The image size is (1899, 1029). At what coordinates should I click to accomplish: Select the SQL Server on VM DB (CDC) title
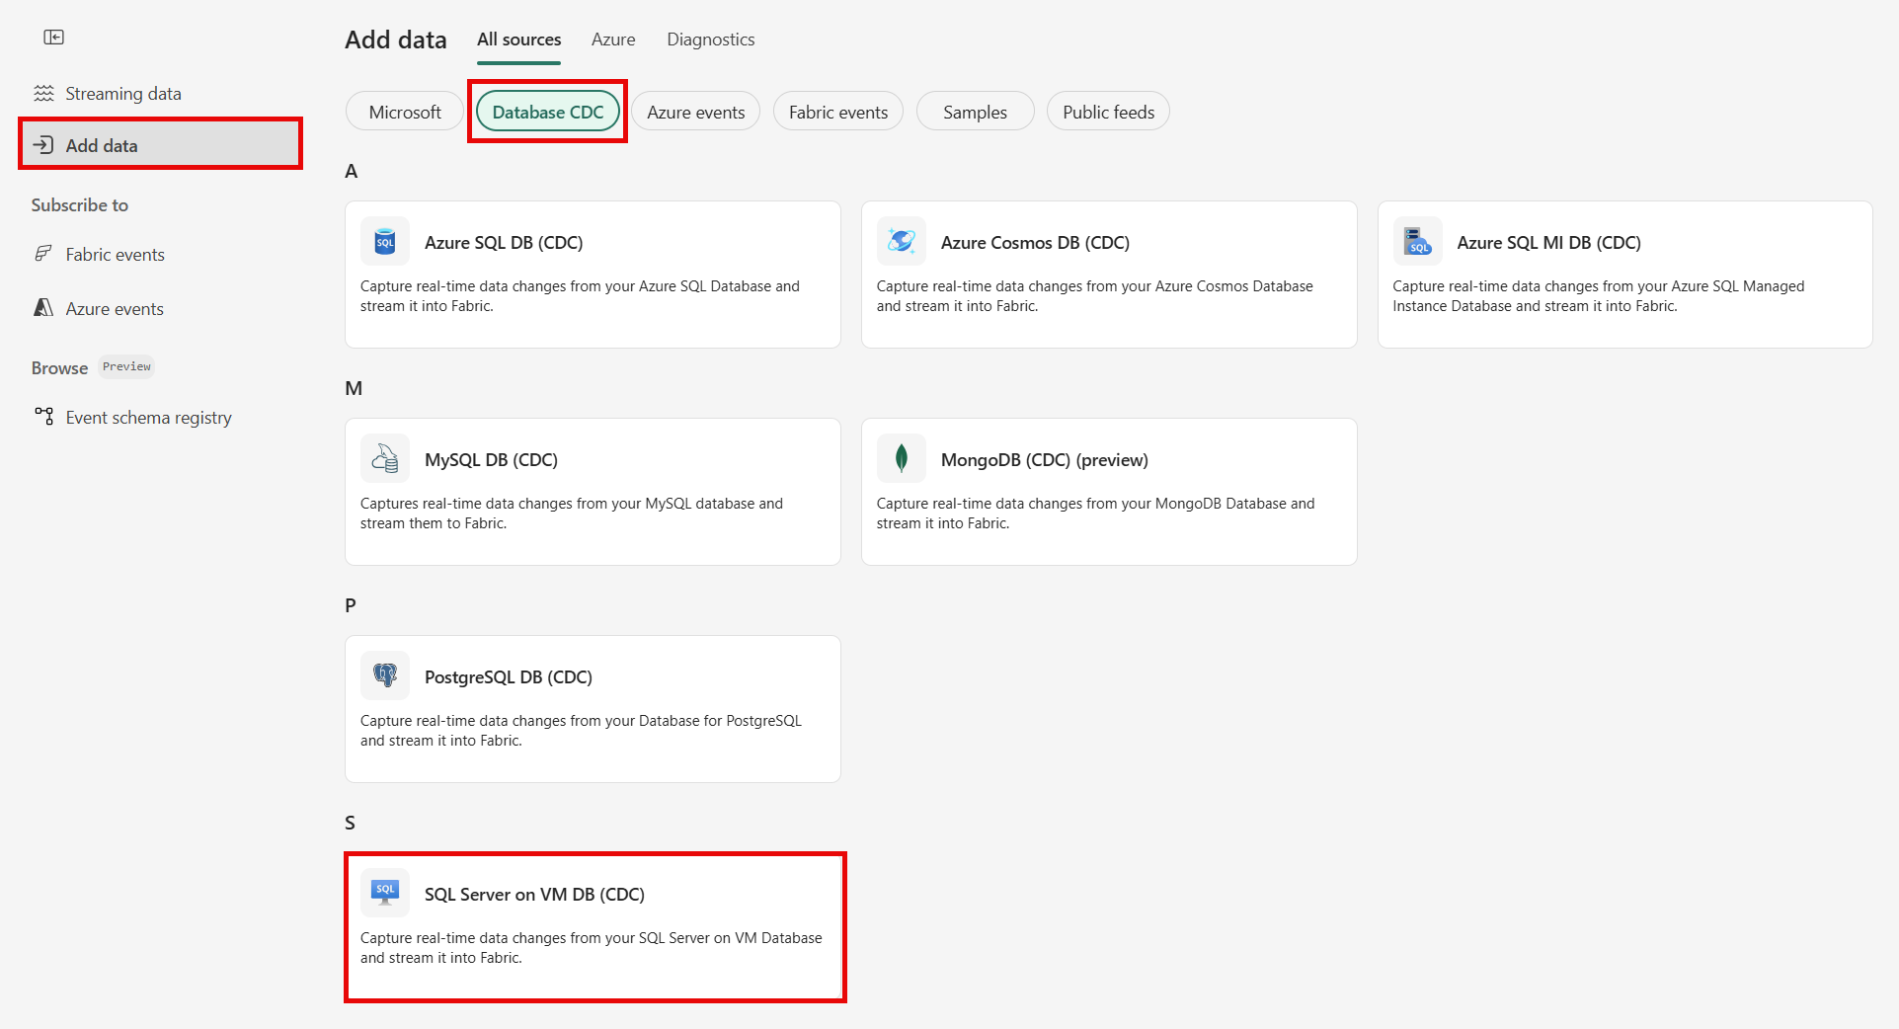point(534,895)
